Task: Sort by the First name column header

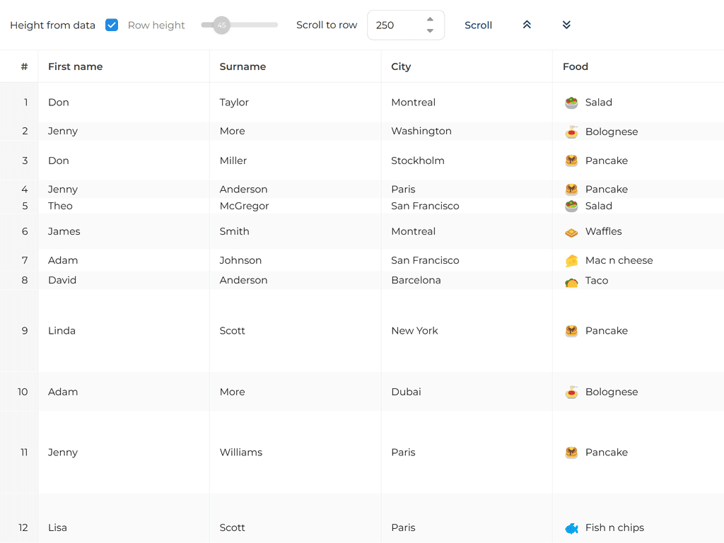Action: tap(75, 66)
